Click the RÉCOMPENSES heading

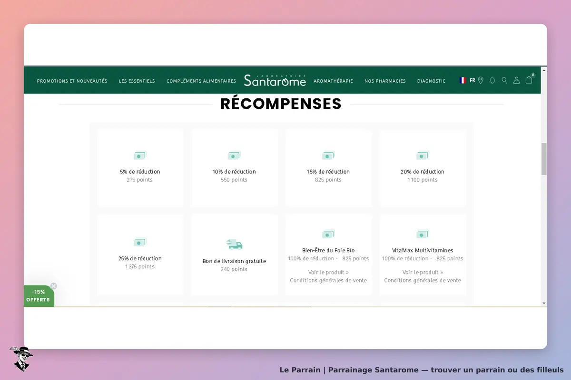coord(281,104)
